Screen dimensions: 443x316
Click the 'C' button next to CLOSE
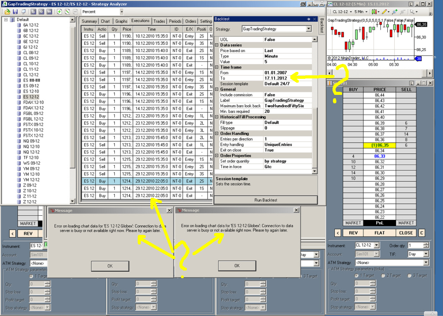click(422, 233)
